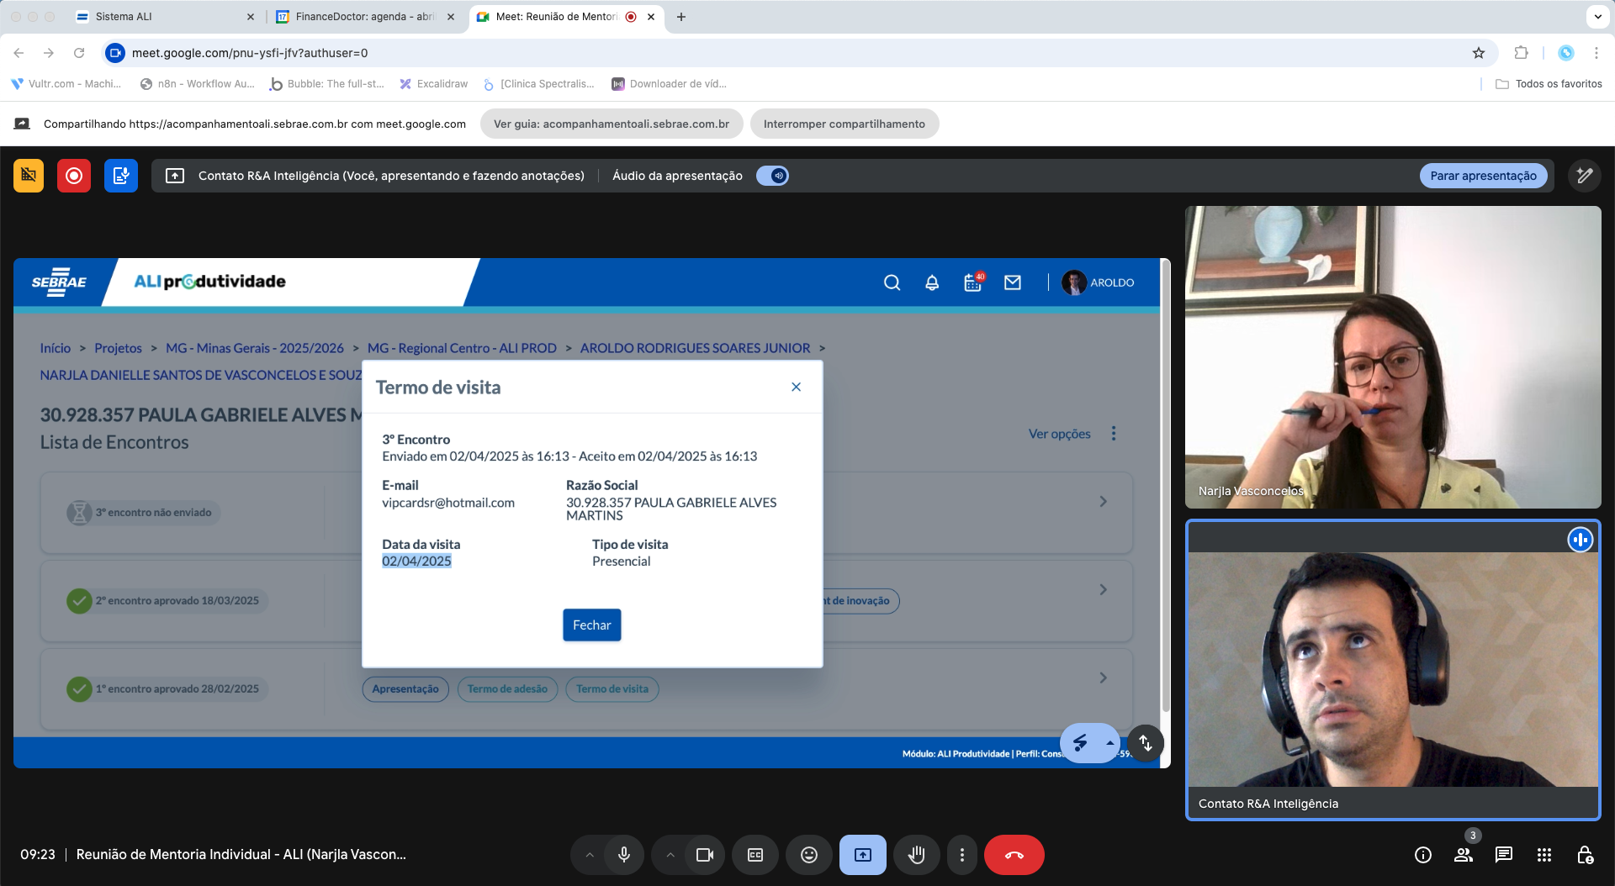Toggle the presentation audio switch

point(772,176)
